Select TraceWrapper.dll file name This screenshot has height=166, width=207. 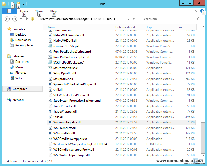65,112
